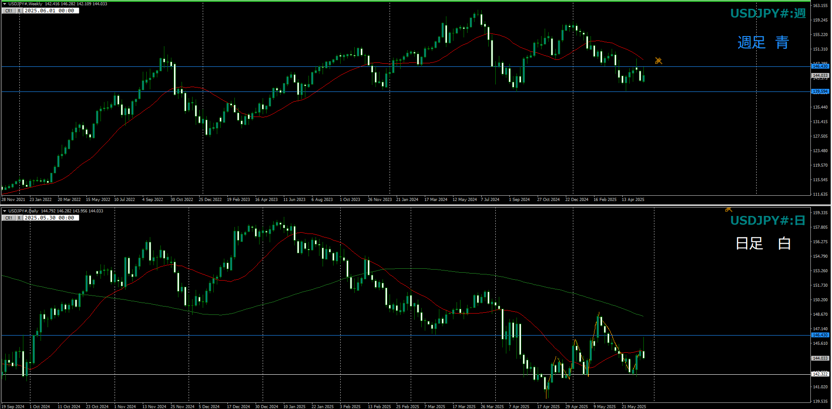
Task: Click the 13 Nov 2024 label on the Daily time axis
Action: coord(154,407)
